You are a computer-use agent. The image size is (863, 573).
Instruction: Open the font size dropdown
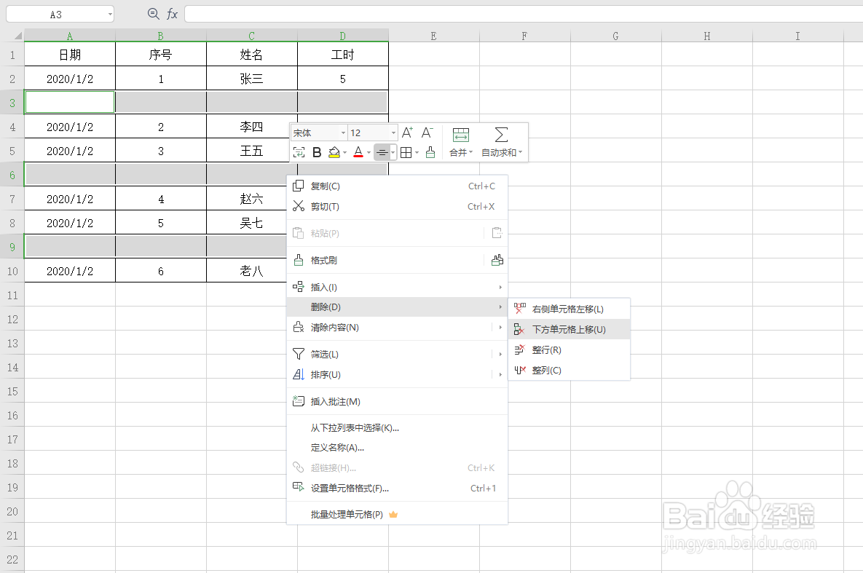tap(371, 133)
